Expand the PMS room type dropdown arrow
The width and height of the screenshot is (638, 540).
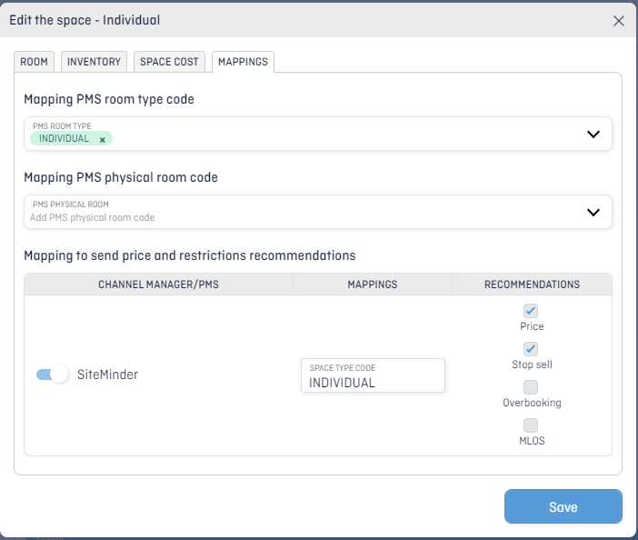pos(593,134)
